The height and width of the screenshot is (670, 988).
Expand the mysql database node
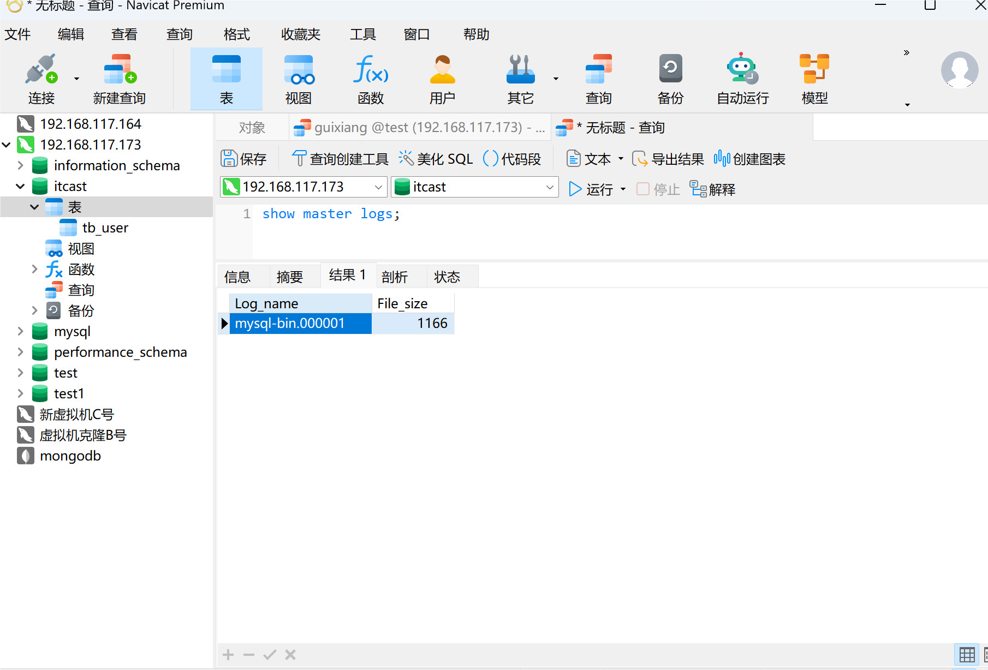coord(21,331)
